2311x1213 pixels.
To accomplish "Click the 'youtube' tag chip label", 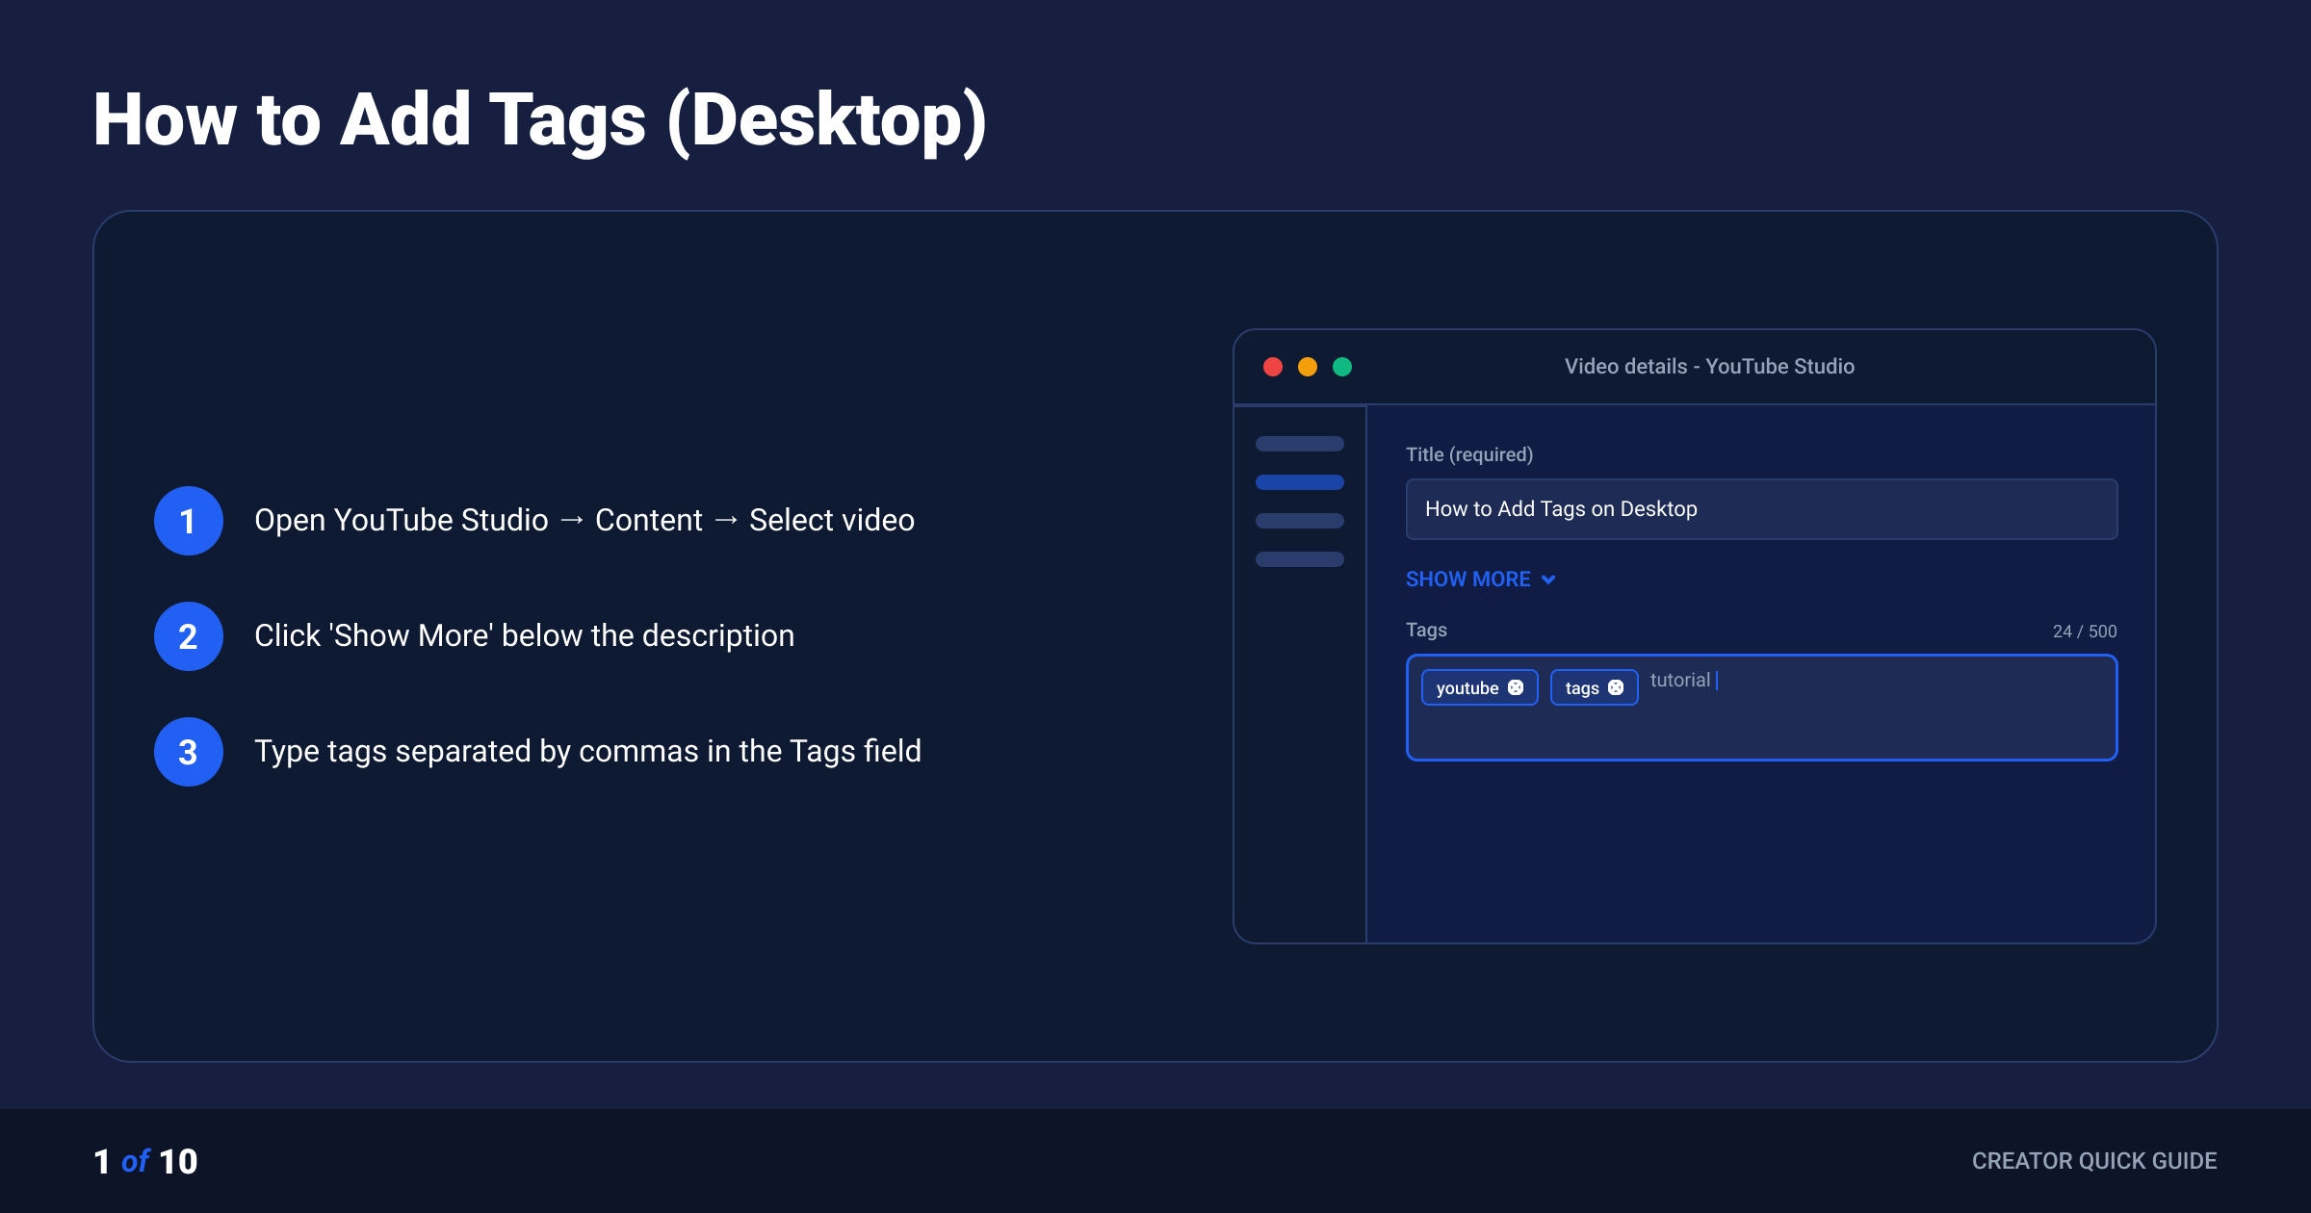I will [1467, 688].
